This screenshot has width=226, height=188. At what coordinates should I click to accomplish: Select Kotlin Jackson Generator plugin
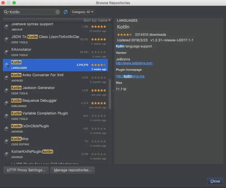[x=55, y=90]
